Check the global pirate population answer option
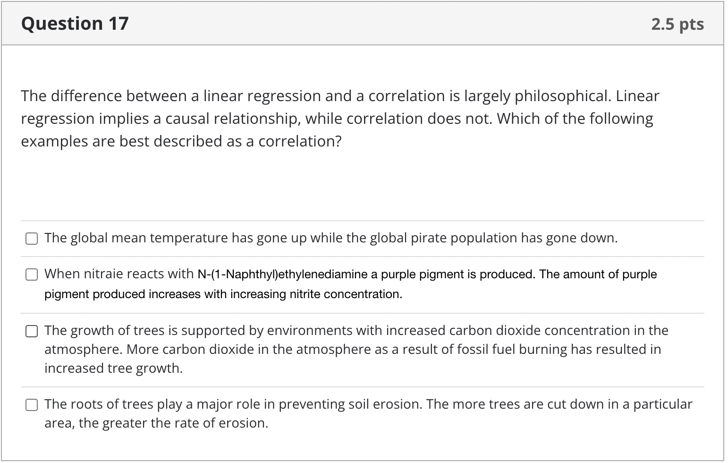 [31, 239]
